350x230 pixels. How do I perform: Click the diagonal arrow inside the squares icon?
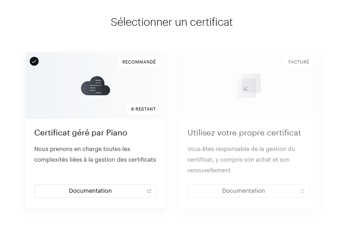click(x=246, y=88)
